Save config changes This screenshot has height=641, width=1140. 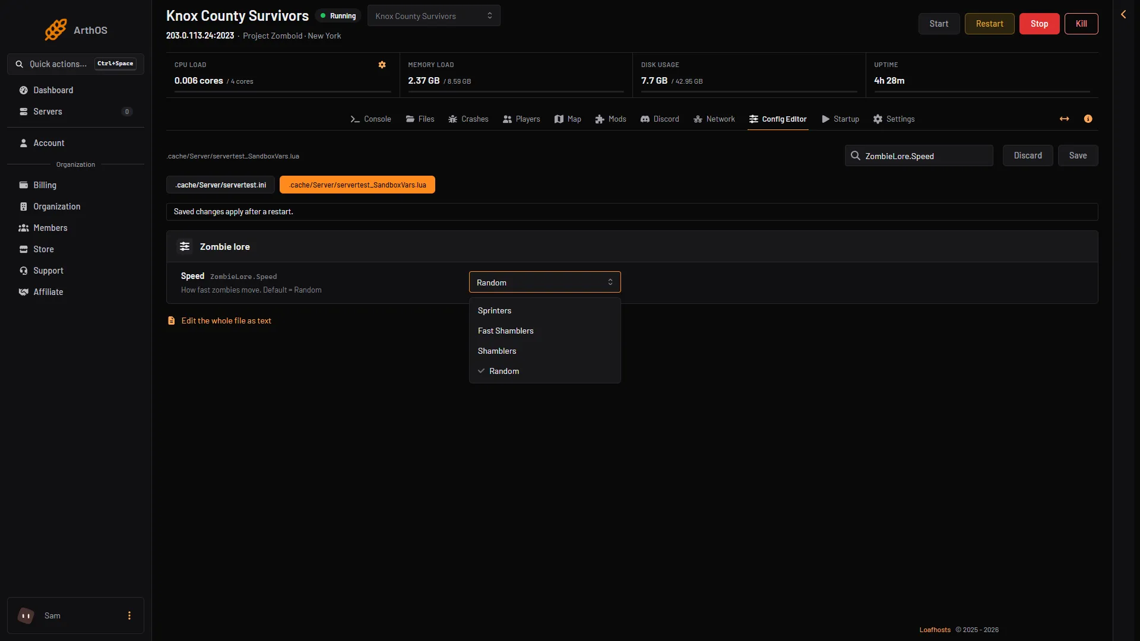point(1078,156)
